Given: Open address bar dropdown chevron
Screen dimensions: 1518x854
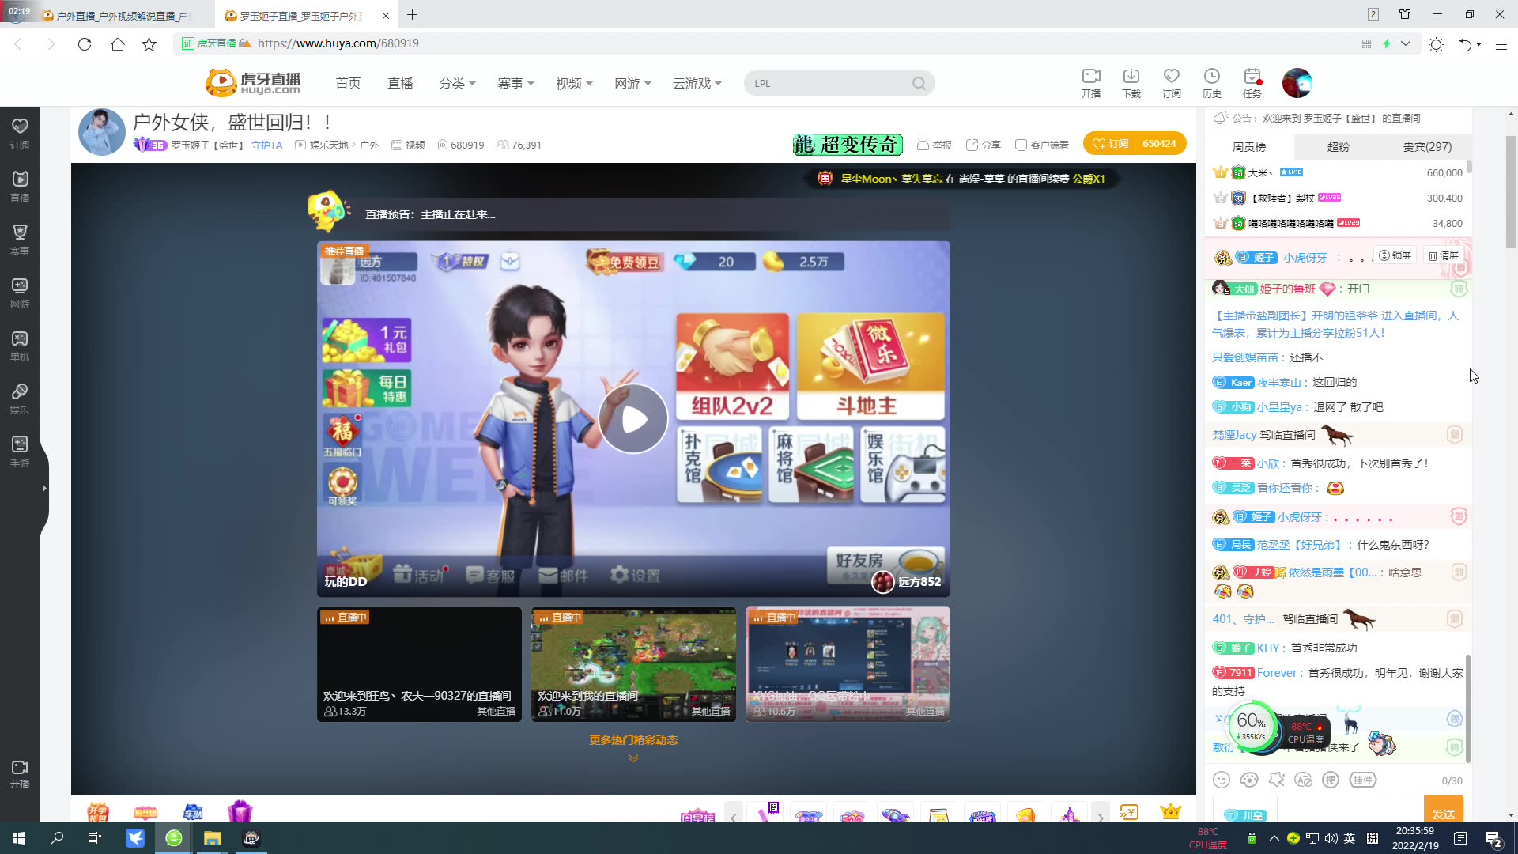Looking at the screenshot, I should click(1406, 43).
